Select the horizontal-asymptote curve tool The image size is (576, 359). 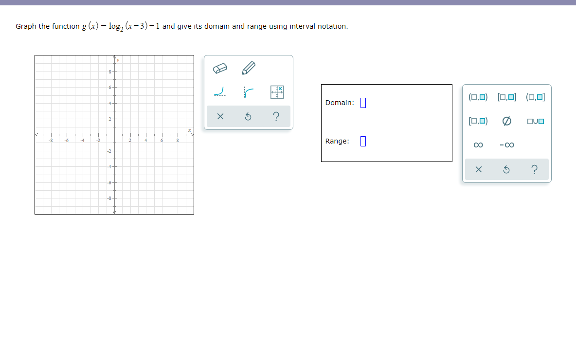coord(219,91)
